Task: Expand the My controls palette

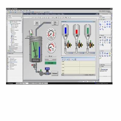Action: tap(100, 65)
